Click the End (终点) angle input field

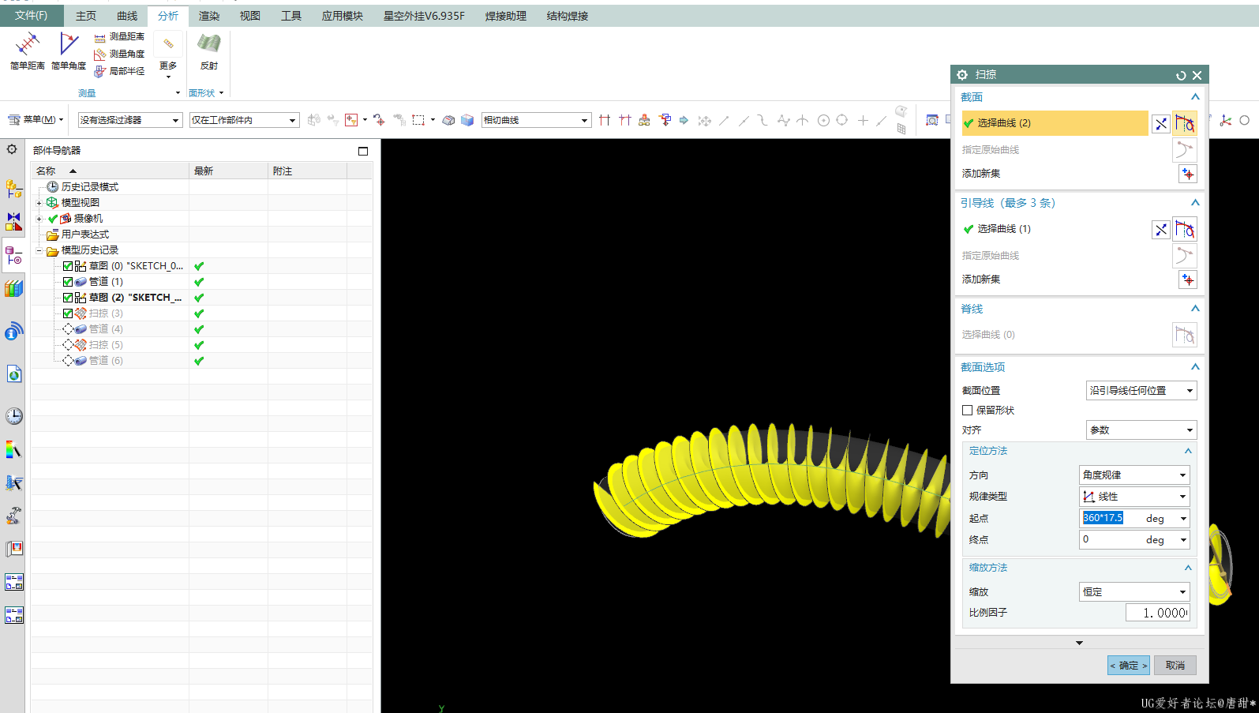tap(1110, 540)
